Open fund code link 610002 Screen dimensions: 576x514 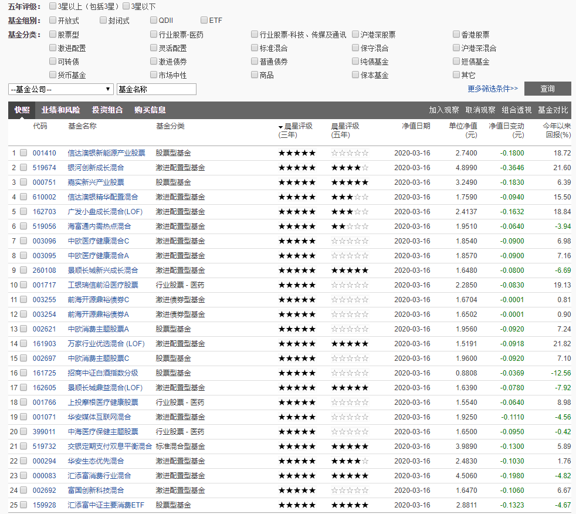[x=45, y=197]
